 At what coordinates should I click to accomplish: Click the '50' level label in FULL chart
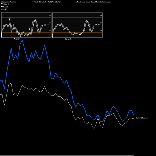pos(101,23)
